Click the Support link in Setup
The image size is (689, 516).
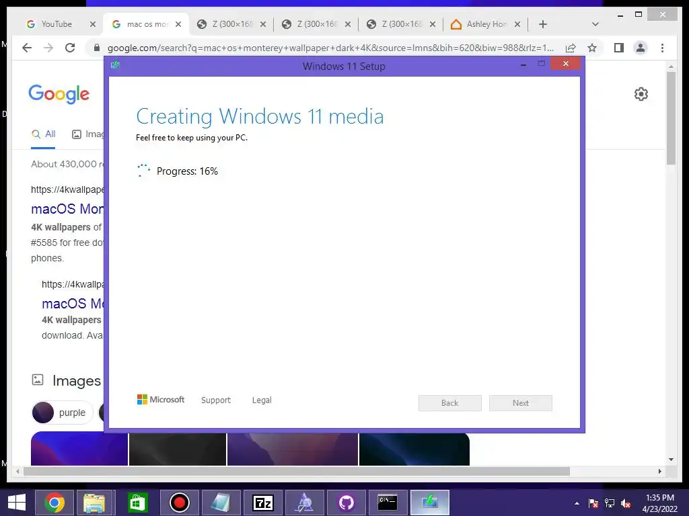(216, 400)
